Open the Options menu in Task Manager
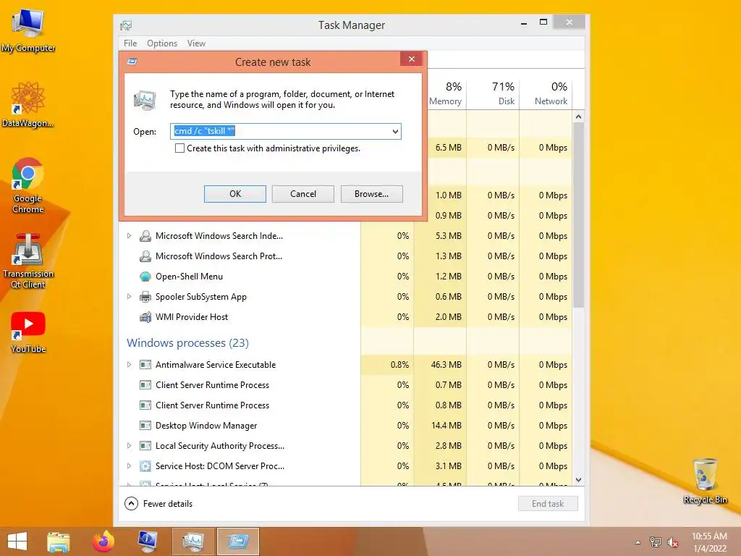This screenshot has height=556, width=741. 162,43
